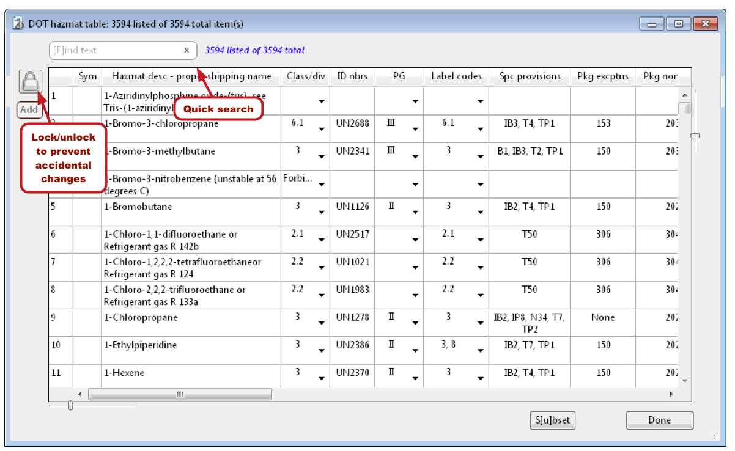Click the S[u]bset button

point(553,420)
